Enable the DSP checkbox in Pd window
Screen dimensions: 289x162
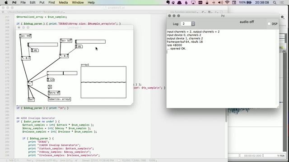point(269,24)
